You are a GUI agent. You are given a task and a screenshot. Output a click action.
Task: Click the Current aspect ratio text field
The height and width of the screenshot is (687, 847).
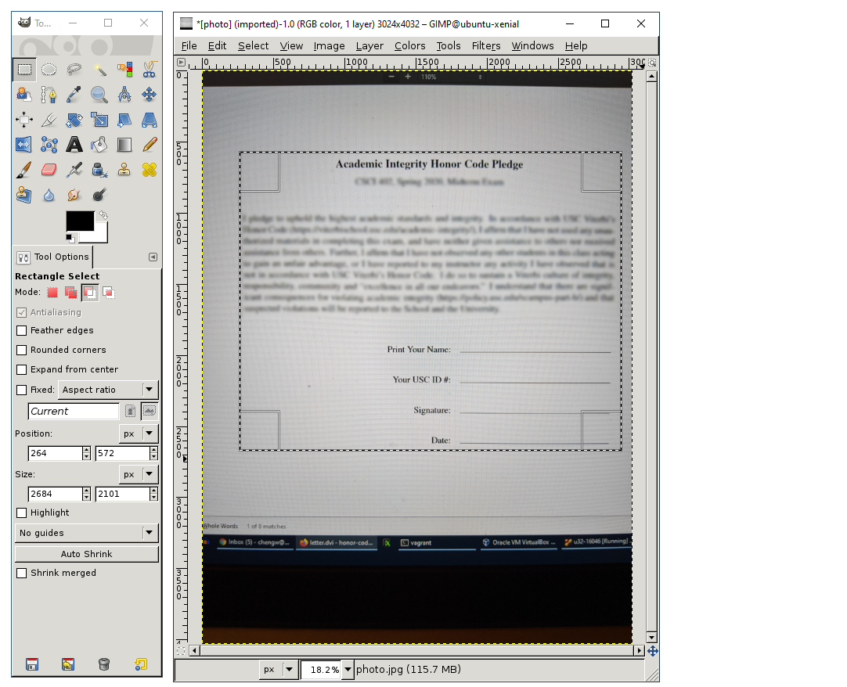pyautogui.click(x=73, y=411)
